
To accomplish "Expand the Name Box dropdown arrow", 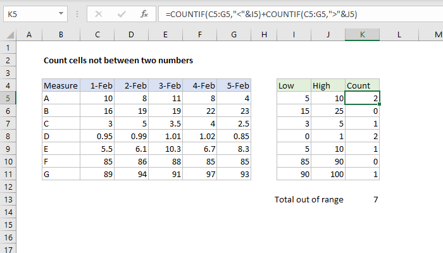I will pos(61,13).
